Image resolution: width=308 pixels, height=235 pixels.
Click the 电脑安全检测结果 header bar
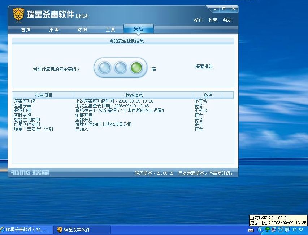[123, 41]
